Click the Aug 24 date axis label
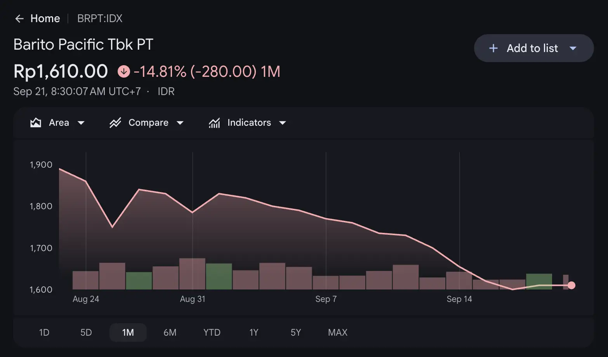Screen dimensions: 608x357 [86, 299]
